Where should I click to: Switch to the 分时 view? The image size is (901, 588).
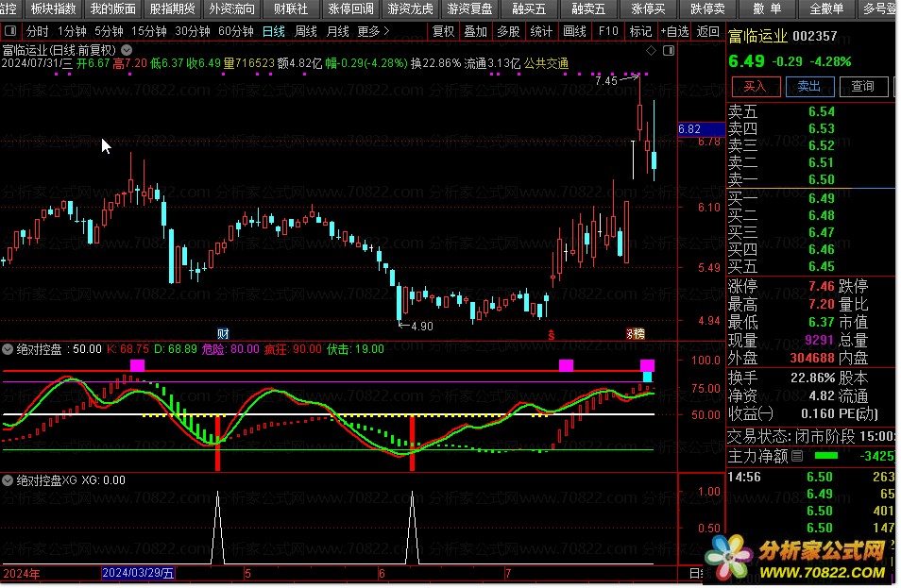(x=38, y=31)
